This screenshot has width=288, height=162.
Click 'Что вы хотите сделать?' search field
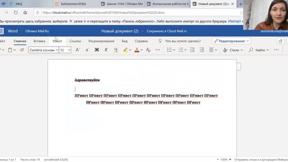tap(183, 41)
